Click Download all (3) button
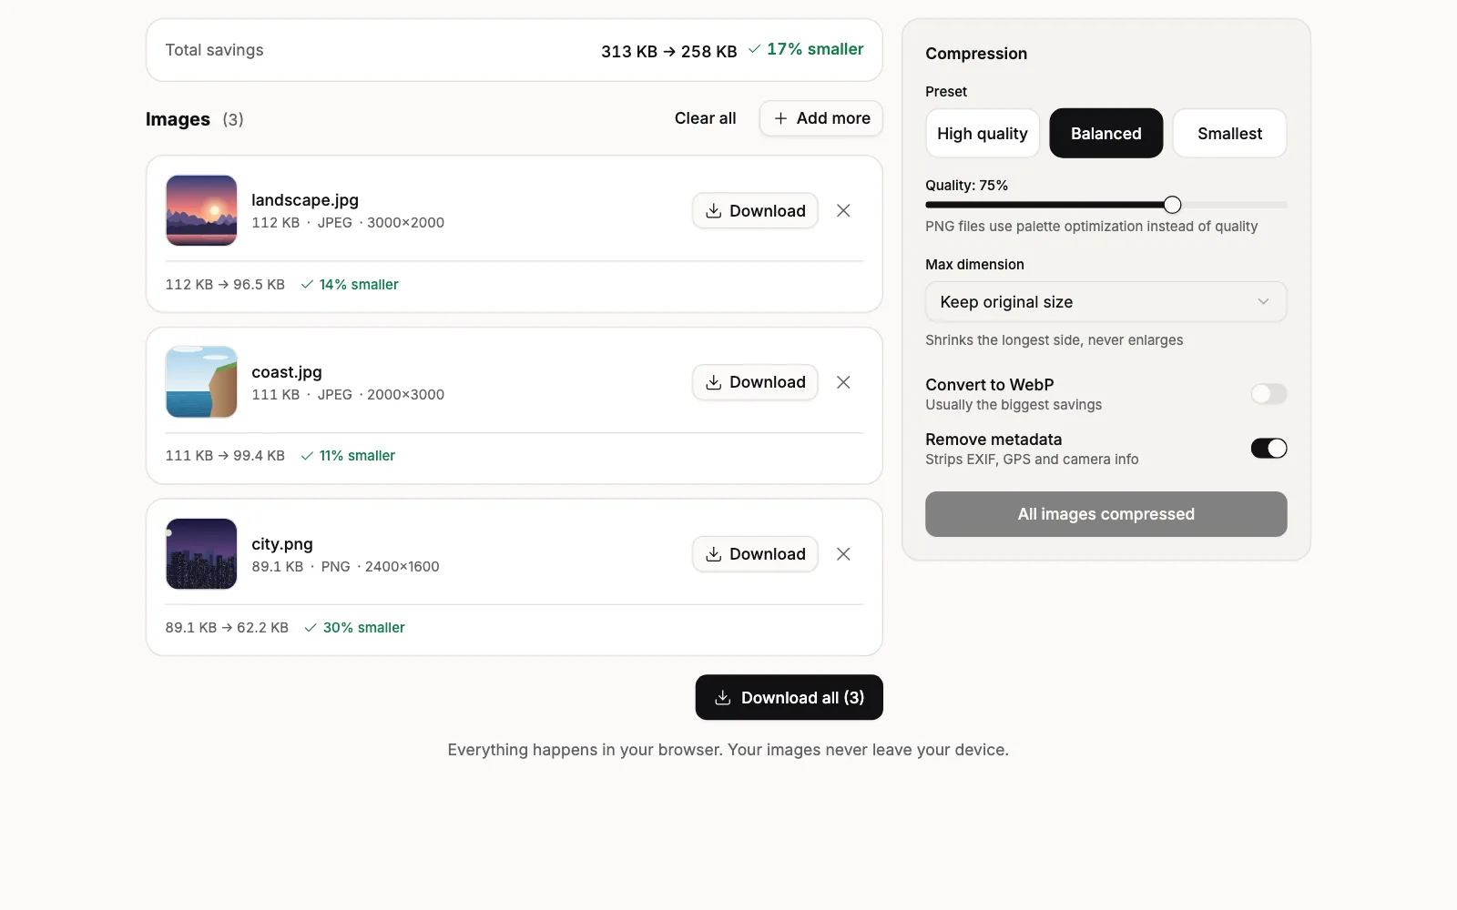1457x910 pixels. tap(789, 697)
